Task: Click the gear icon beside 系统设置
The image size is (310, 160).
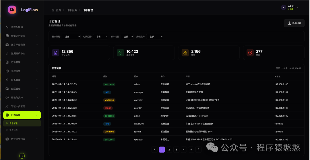Action: point(7,71)
